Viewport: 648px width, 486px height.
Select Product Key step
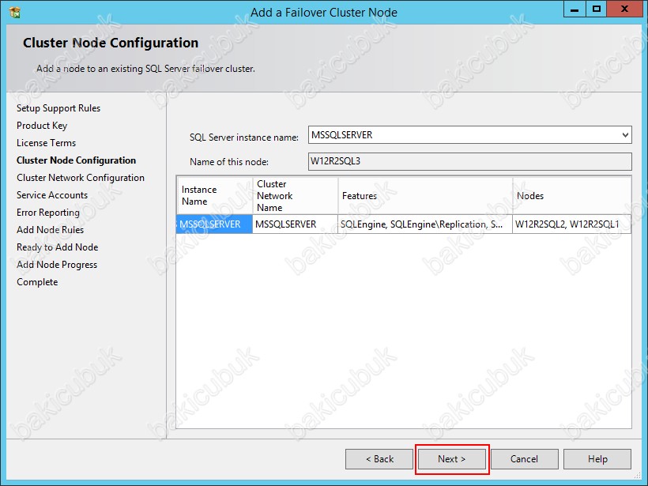[x=42, y=126]
